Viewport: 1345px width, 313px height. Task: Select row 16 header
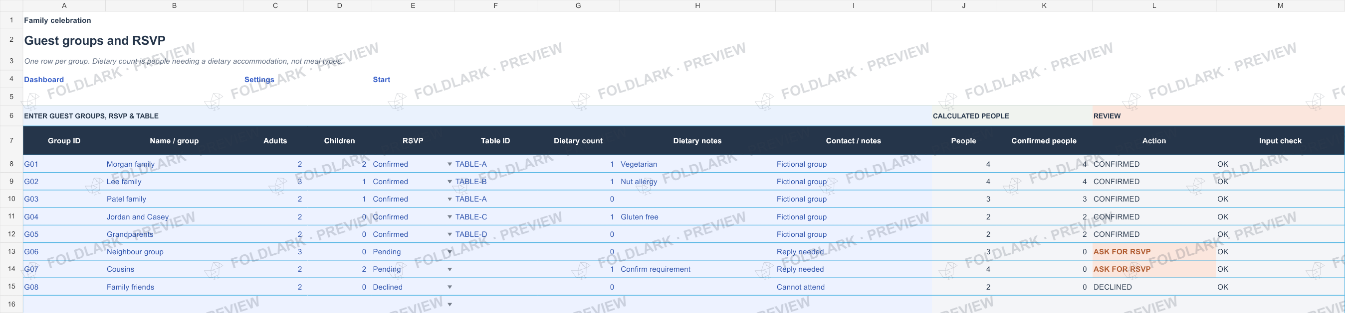click(11, 304)
